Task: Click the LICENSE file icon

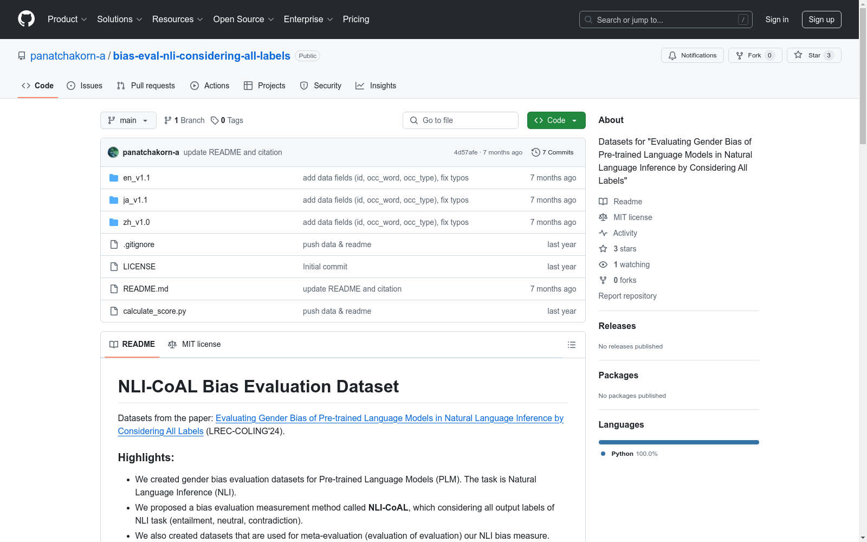Action: point(114,267)
